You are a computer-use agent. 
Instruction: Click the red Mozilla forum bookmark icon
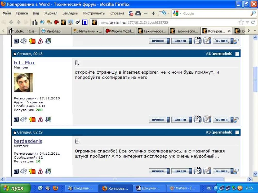(56, 22)
